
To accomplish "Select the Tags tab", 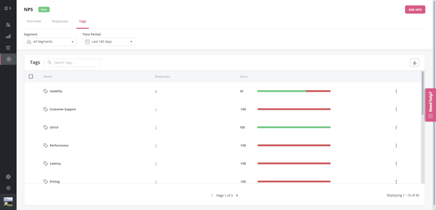I will (83, 21).
